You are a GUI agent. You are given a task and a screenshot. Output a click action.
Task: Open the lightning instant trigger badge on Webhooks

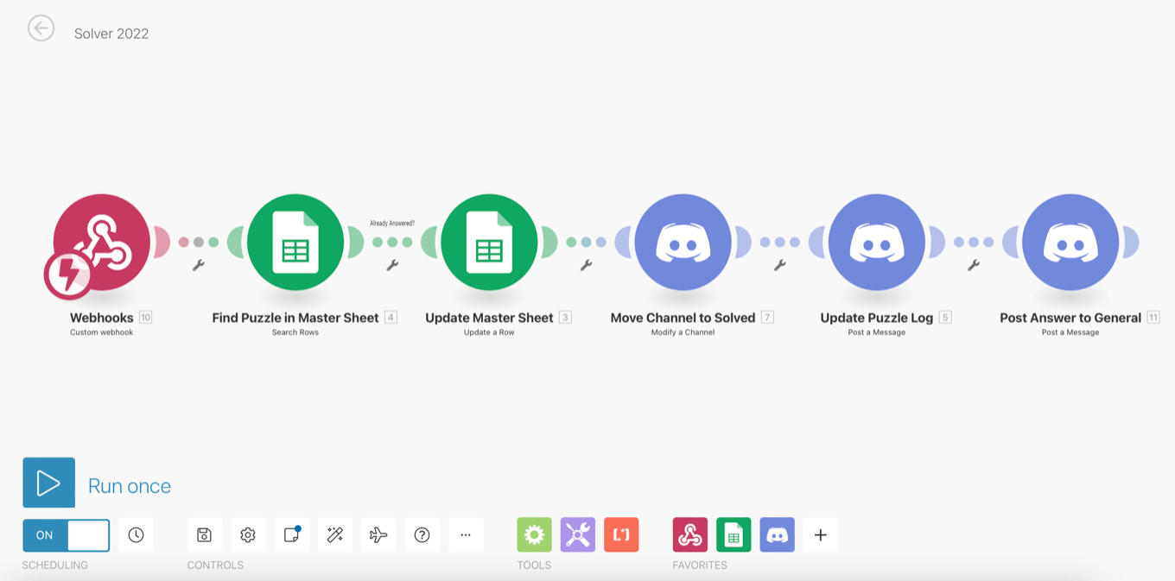click(69, 275)
